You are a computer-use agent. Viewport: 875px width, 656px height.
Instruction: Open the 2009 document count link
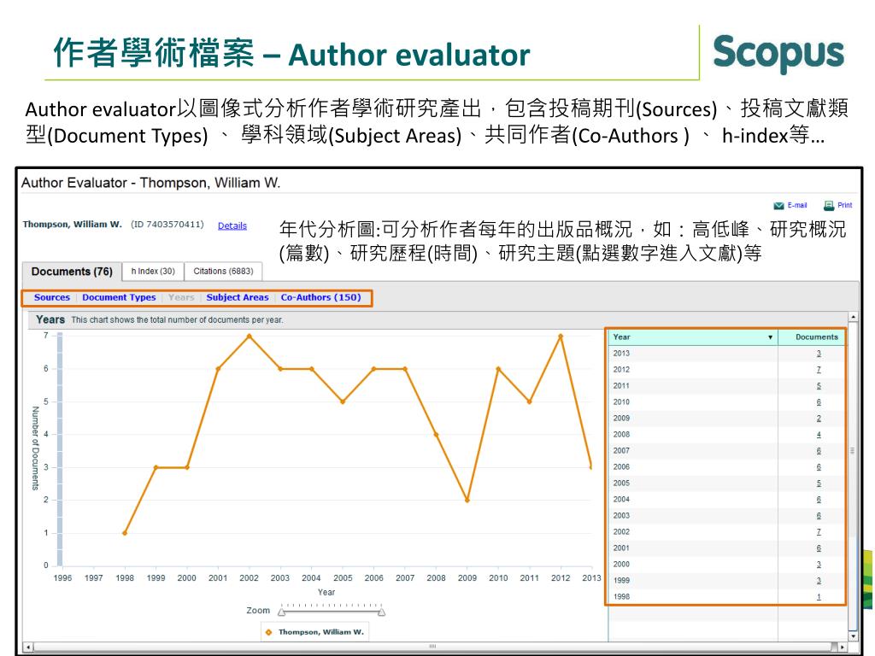(819, 419)
